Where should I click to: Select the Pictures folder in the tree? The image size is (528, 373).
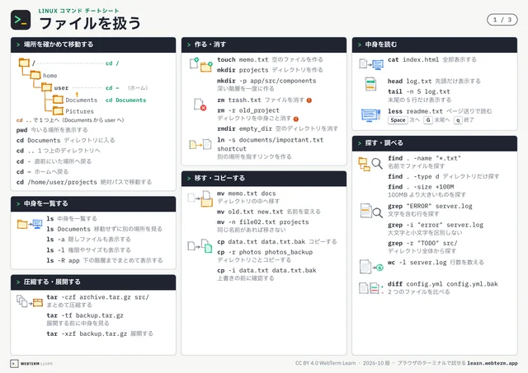tap(58, 110)
